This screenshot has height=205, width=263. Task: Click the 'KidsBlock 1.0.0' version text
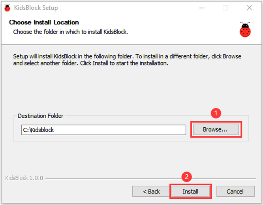pos(24,178)
